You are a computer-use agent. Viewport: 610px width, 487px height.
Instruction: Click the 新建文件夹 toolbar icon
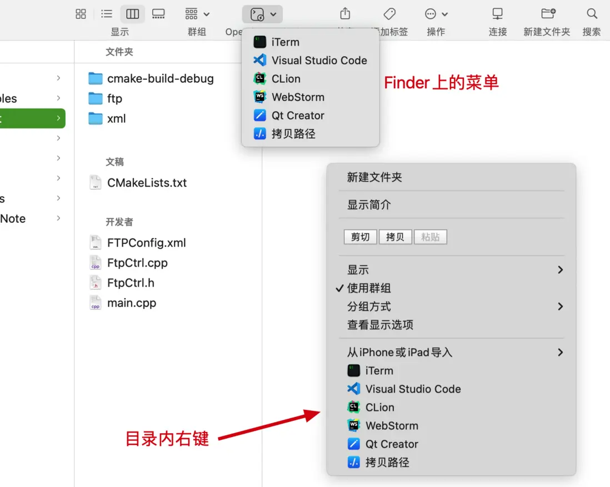[x=548, y=14]
